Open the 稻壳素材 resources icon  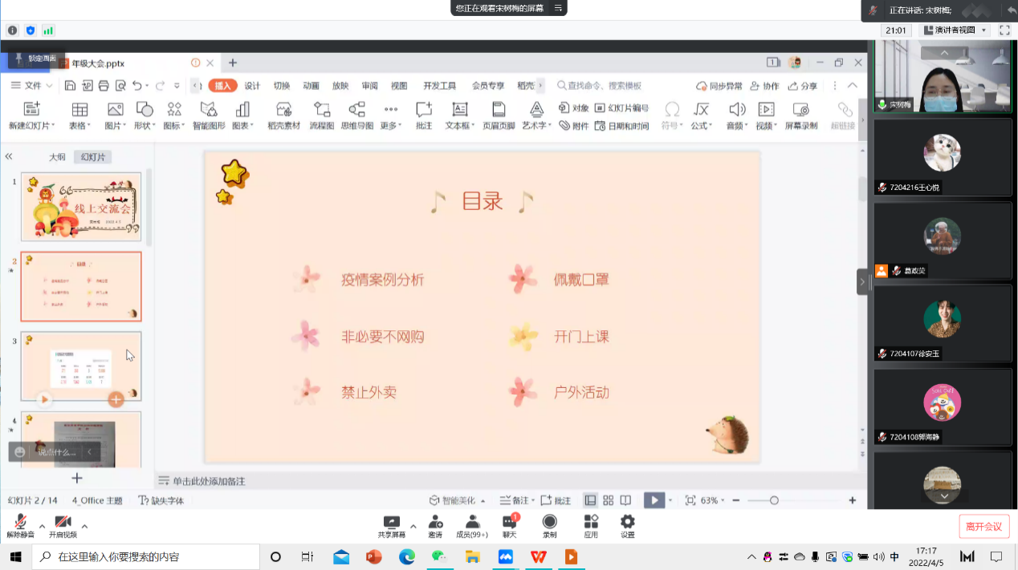[283, 110]
